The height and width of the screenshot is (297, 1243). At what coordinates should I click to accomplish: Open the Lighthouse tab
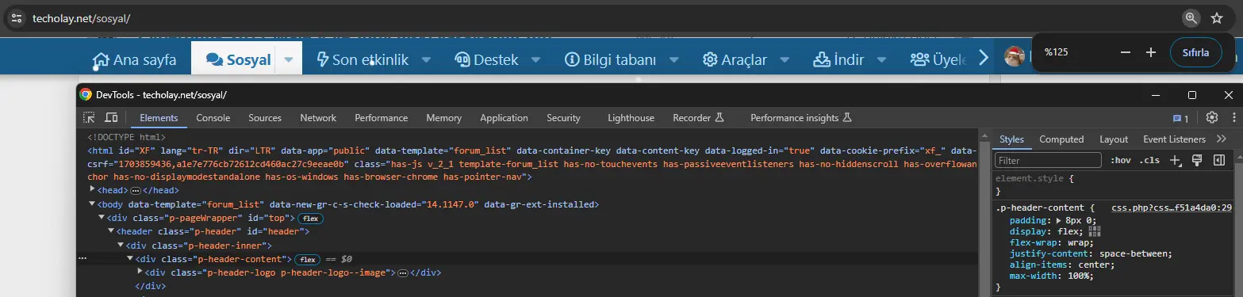pyautogui.click(x=631, y=118)
